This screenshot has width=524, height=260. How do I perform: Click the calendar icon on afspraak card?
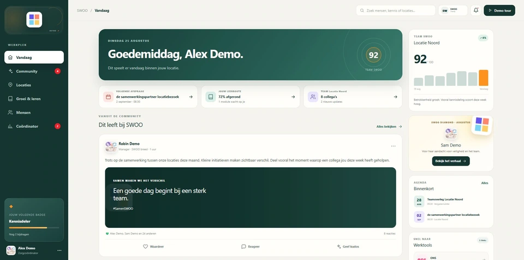point(108,97)
